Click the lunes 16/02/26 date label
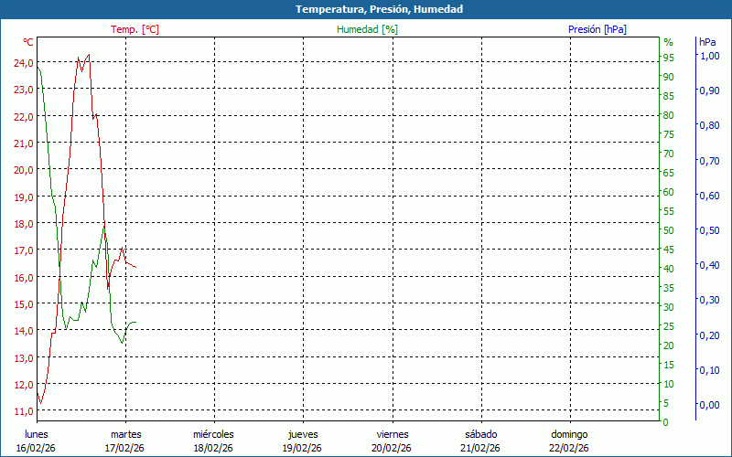732x457 pixels. [x=37, y=441]
